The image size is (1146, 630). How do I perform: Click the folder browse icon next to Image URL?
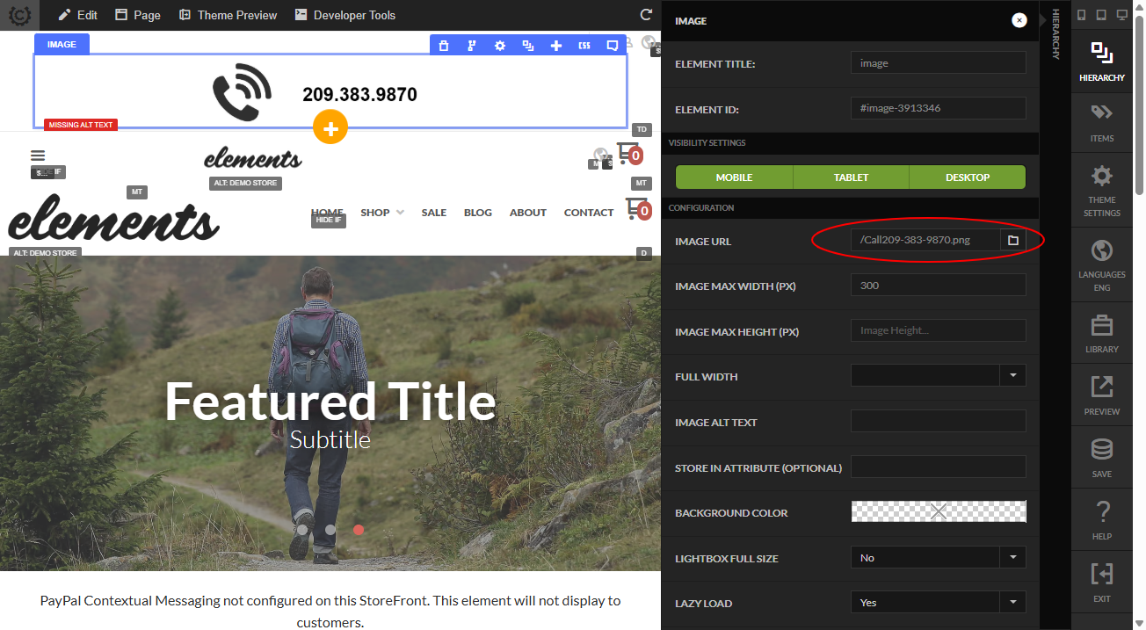pyautogui.click(x=1012, y=240)
